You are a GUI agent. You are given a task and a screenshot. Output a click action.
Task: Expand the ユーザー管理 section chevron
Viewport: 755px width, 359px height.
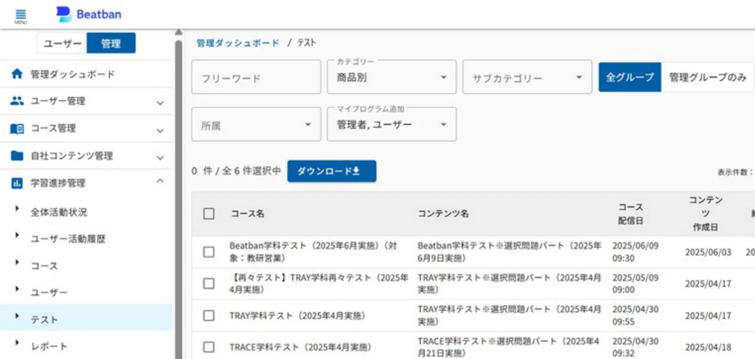(160, 103)
